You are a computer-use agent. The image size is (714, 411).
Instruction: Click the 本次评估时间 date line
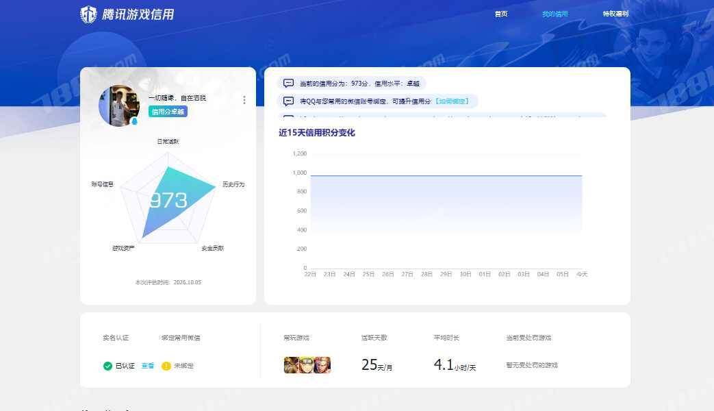168,282
